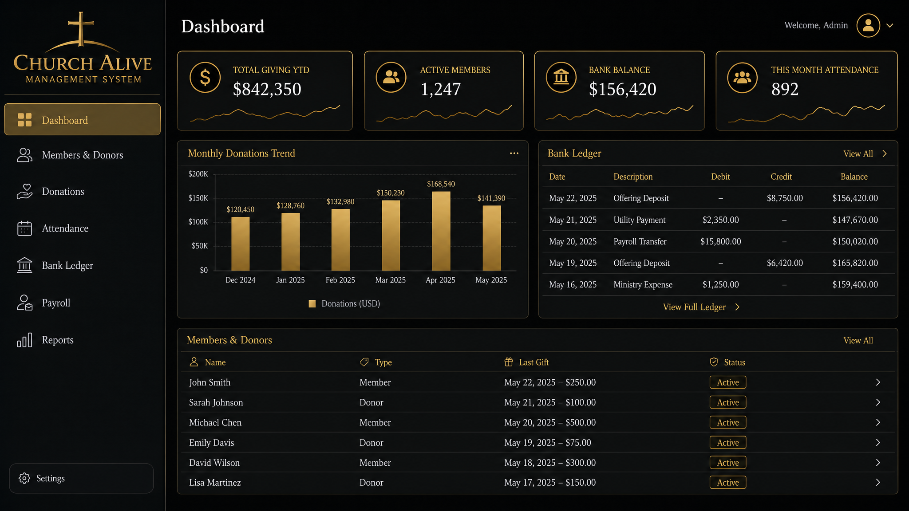Open the Total Giving YTD card
Screen dimensions: 909x511
click(x=265, y=90)
